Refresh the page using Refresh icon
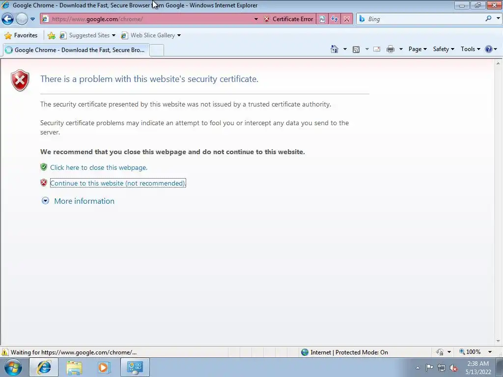The image size is (503, 377). 335,19
